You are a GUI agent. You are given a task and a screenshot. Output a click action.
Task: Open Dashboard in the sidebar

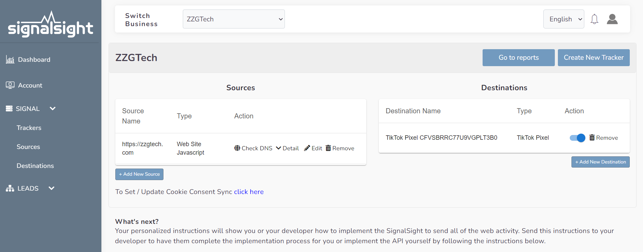tap(34, 60)
